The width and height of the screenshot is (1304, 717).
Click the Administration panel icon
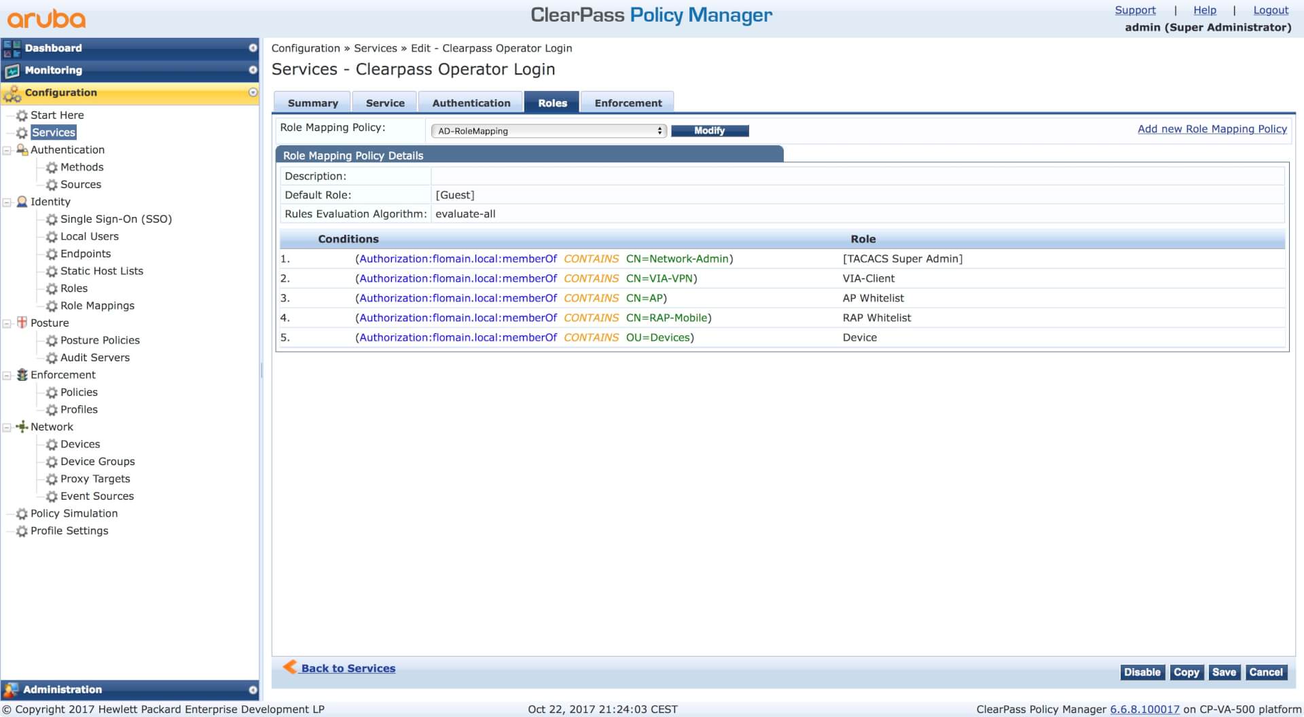pyautogui.click(x=11, y=690)
